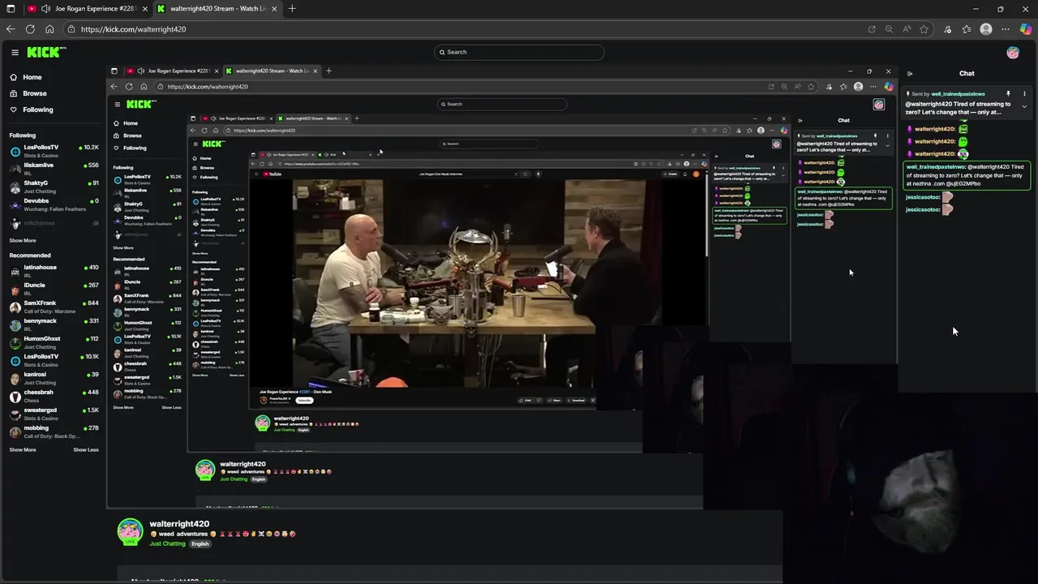Image resolution: width=1038 pixels, height=584 pixels.
Task: Open the media control toolbar icon
Action: 948,29
